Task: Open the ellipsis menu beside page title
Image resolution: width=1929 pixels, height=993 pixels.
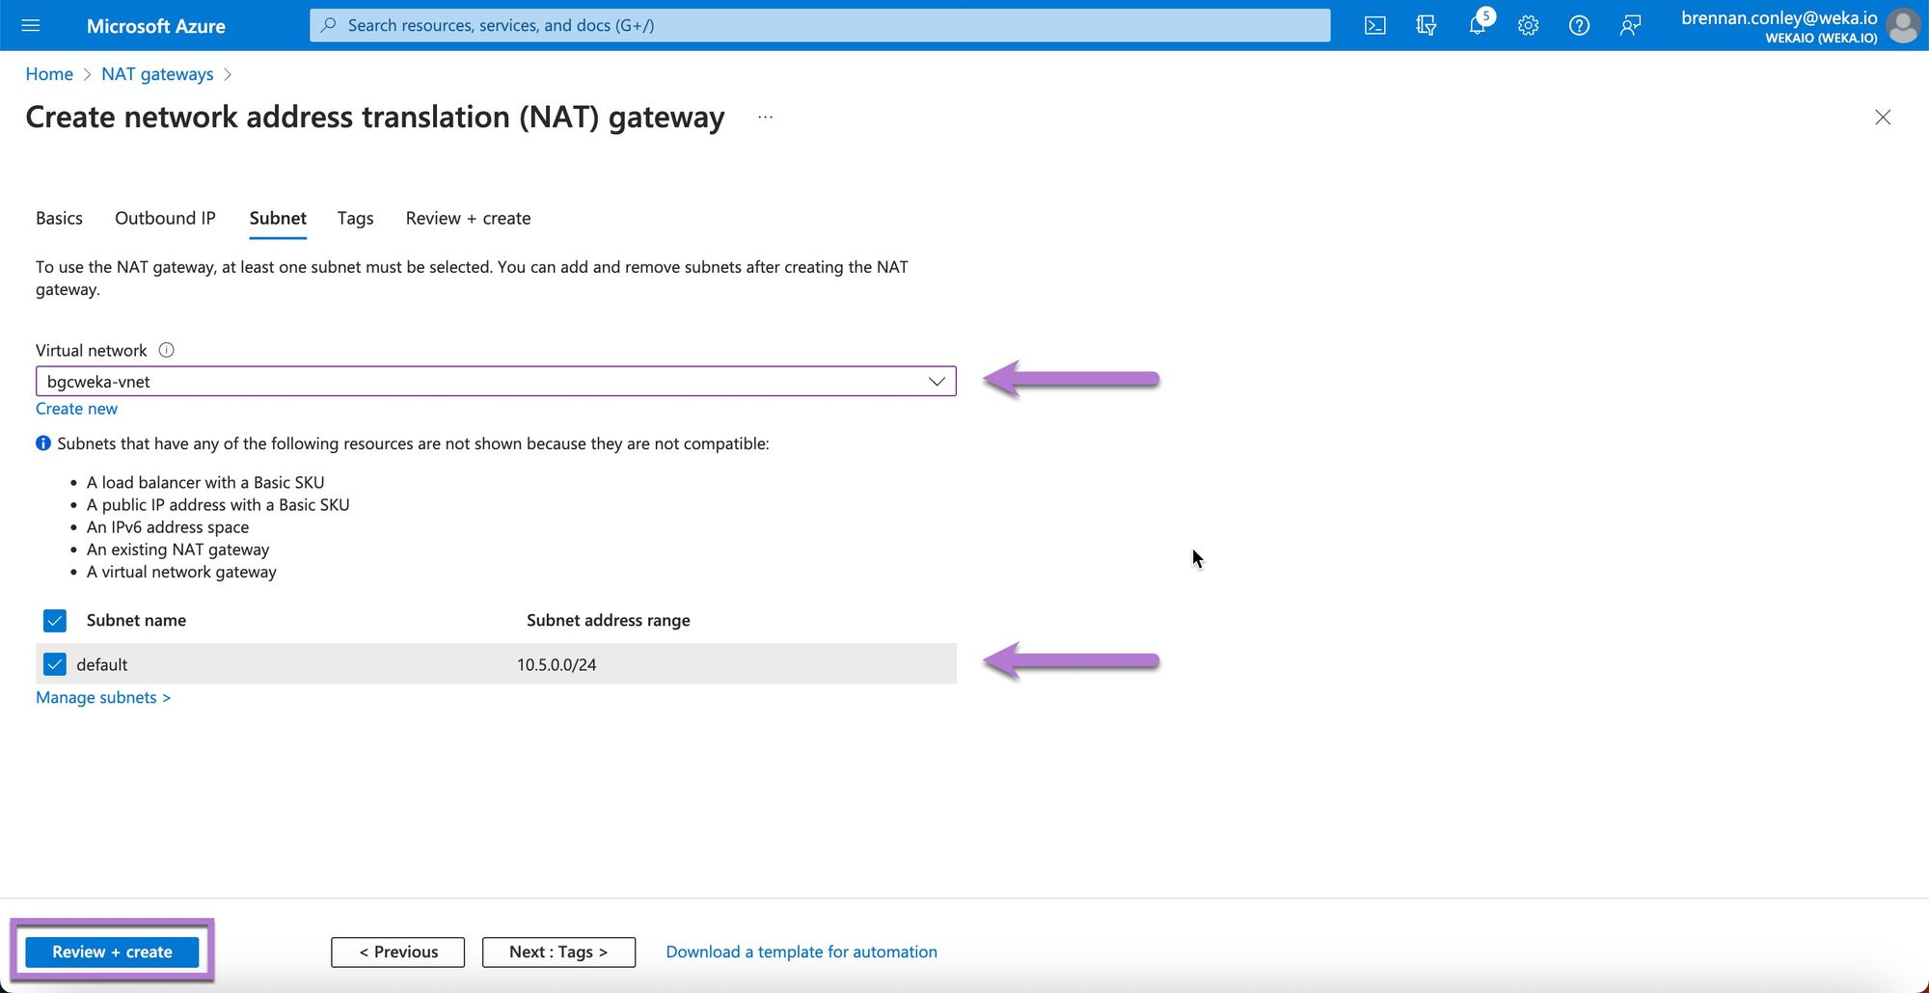Action: point(765,117)
